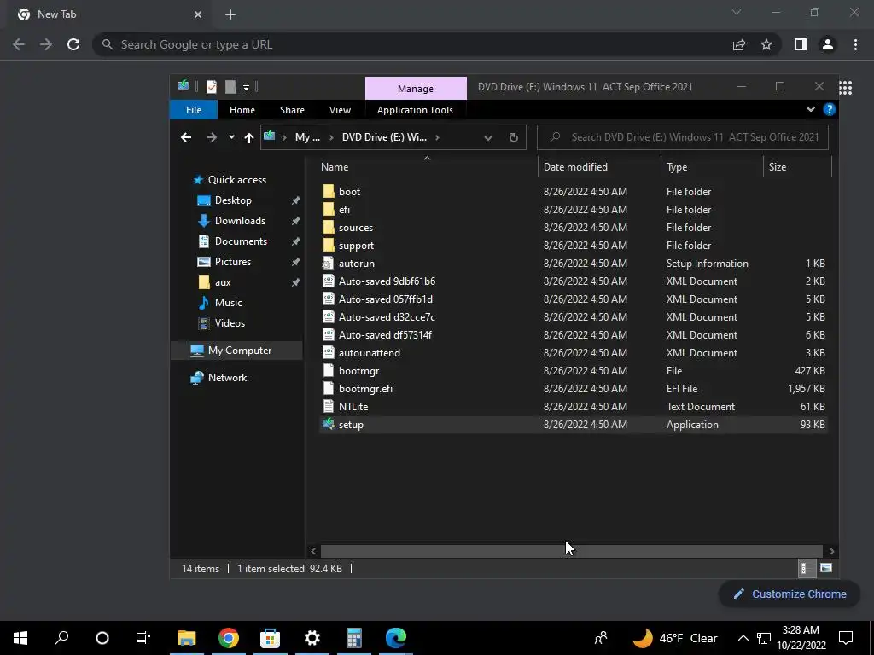Screen dimensions: 874x655
Task: Open Google apps grid icon
Action: [846, 88]
